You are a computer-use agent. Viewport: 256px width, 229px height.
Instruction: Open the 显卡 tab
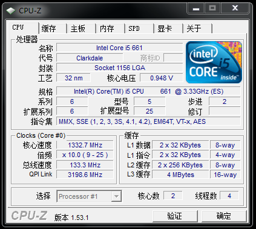168,28
